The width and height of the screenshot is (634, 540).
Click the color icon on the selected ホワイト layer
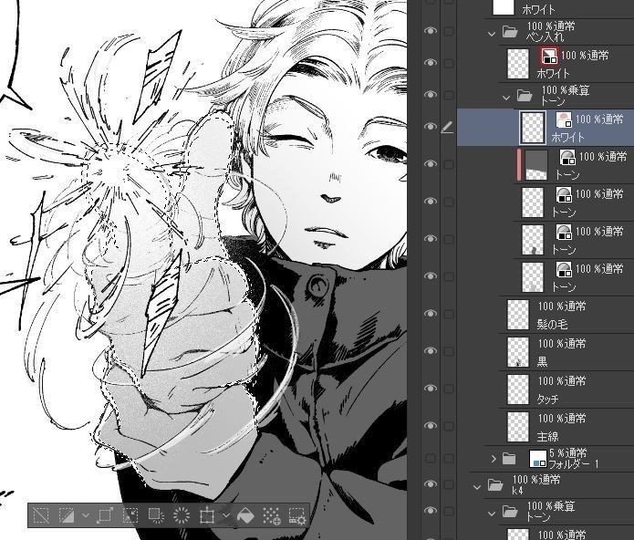click(x=564, y=119)
